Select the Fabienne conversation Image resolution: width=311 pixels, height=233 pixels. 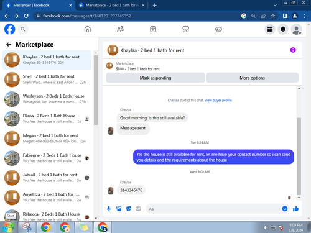(x=47, y=158)
